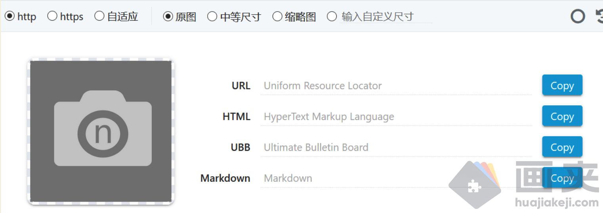Copy the Markdown code with Copy button
The height and width of the screenshot is (213, 603).
pos(562,178)
